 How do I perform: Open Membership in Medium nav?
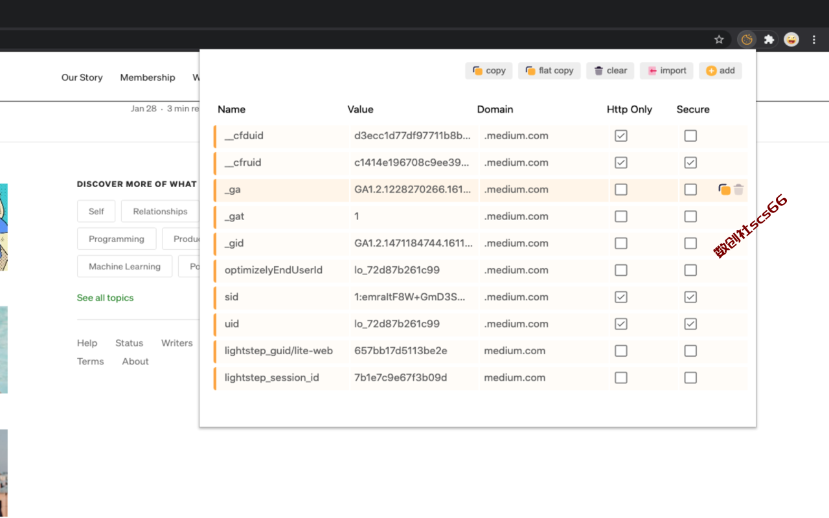148,78
